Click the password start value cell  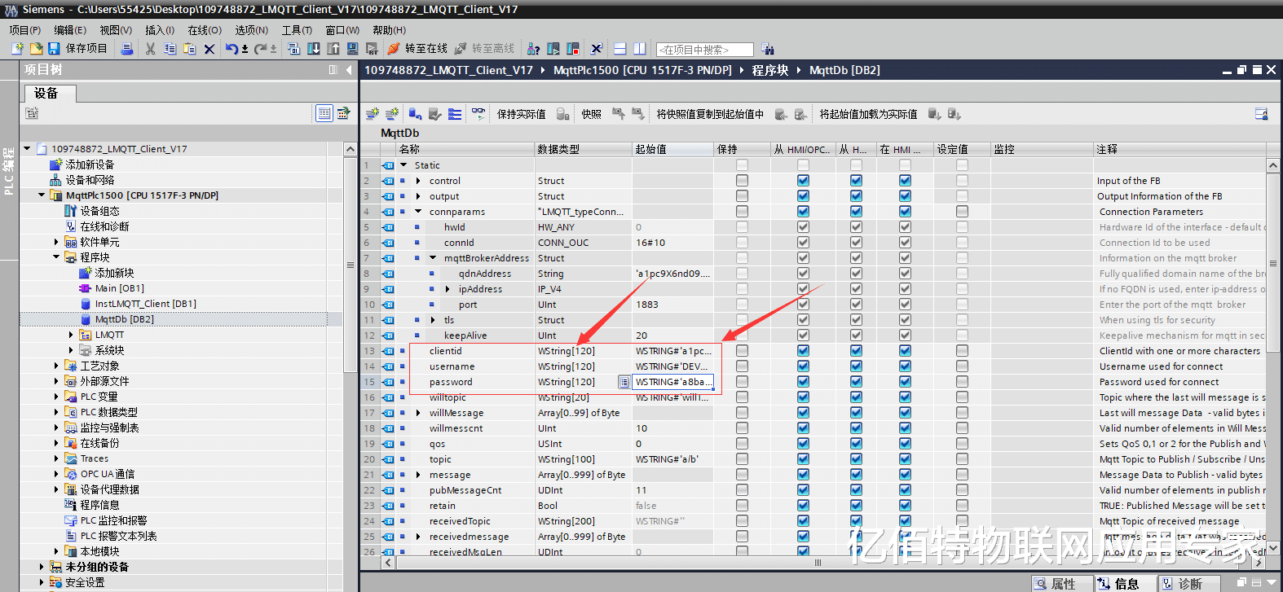[x=674, y=382]
